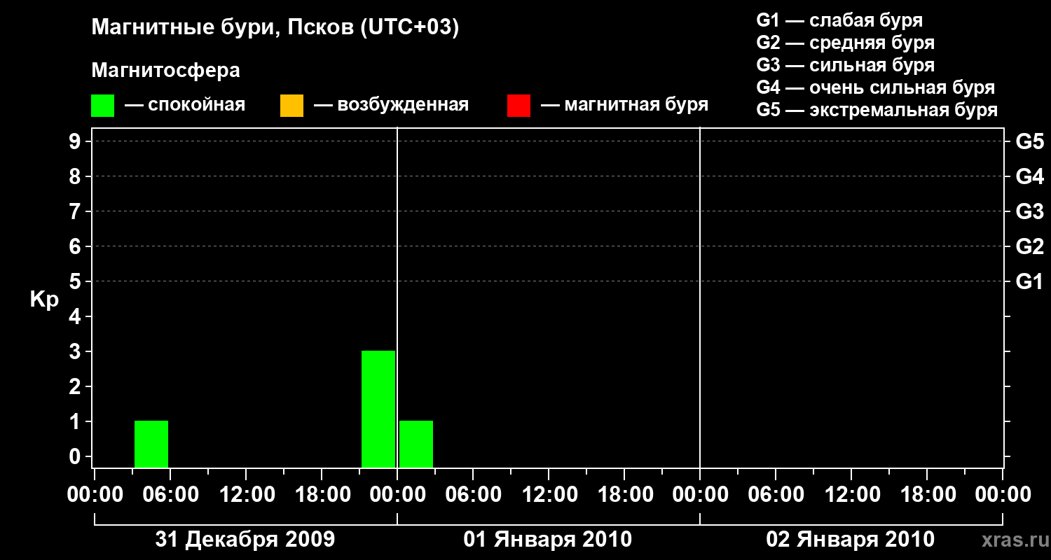Click 'G3 — сильная буря' legend line
Screen dimensions: 1051x560
[x=846, y=65]
